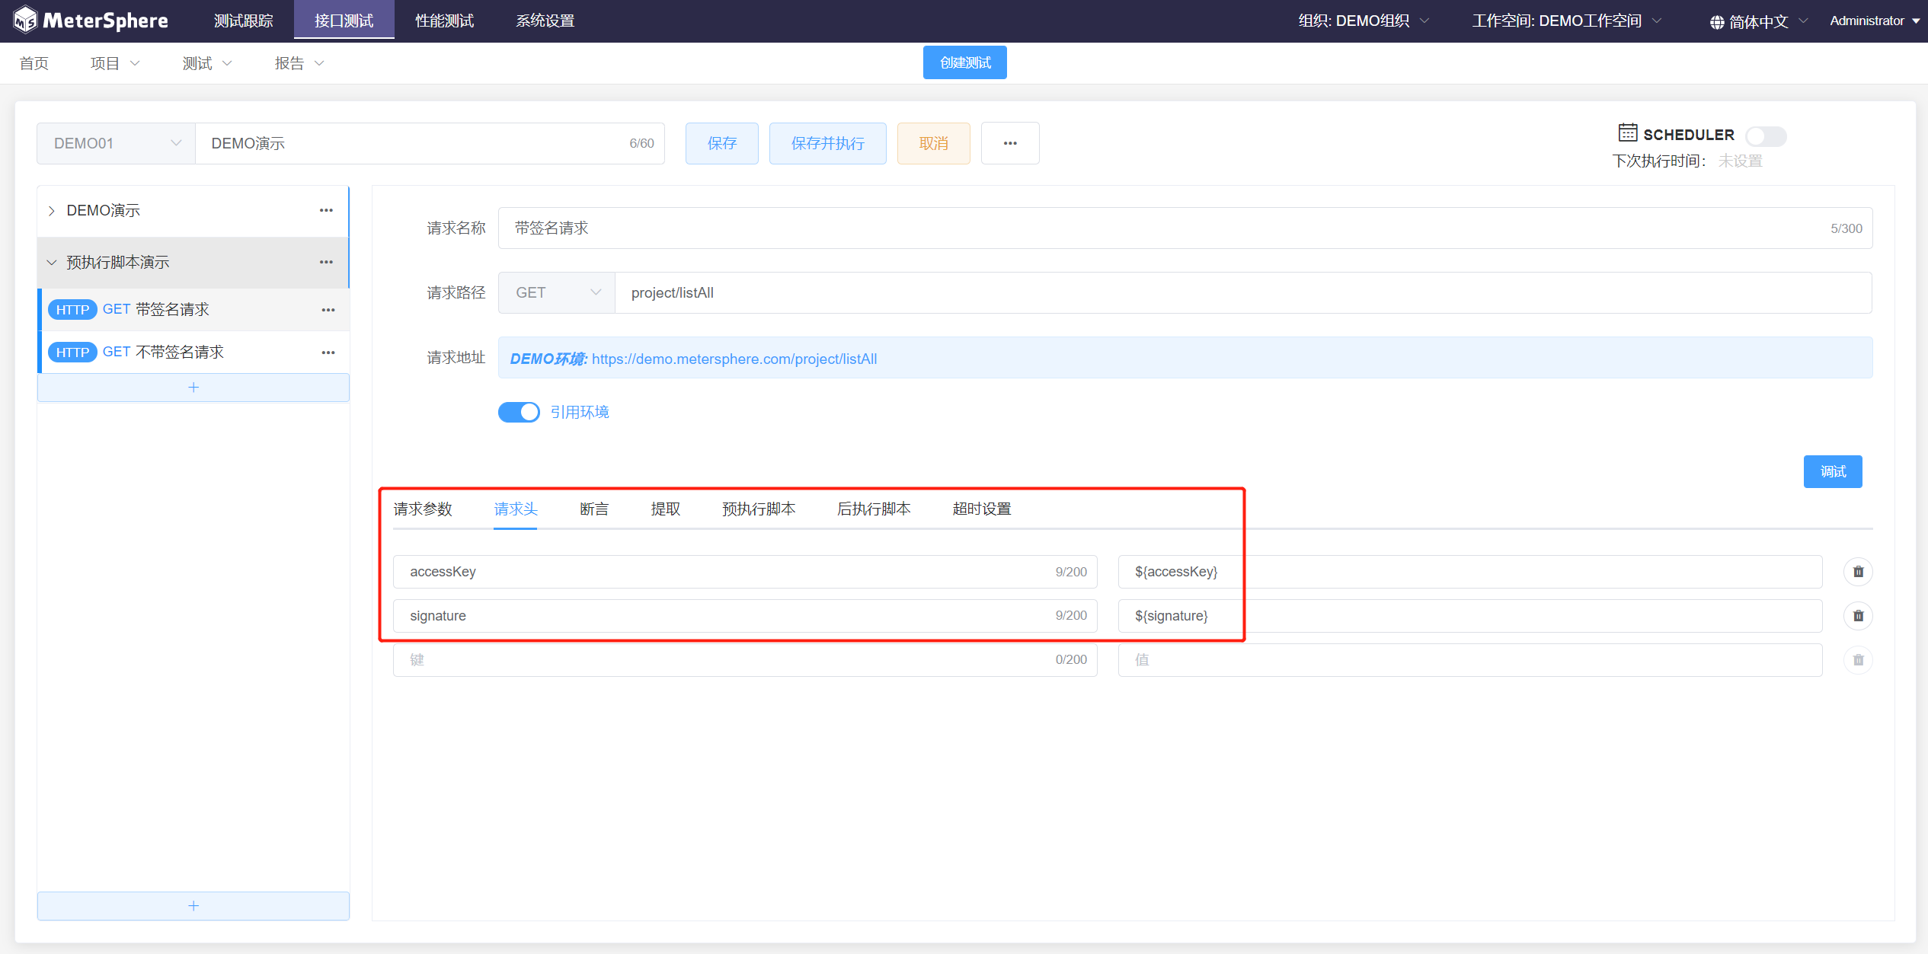Add a new request with plus button
Image resolution: width=1928 pixels, height=954 pixels.
click(193, 388)
